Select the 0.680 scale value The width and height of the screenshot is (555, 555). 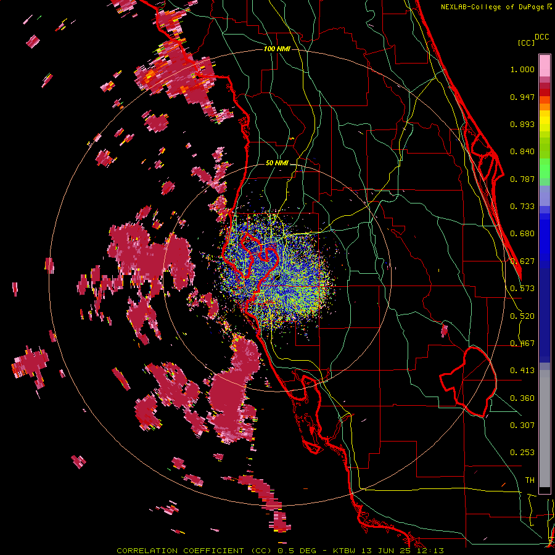pyautogui.click(x=522, y=234)
